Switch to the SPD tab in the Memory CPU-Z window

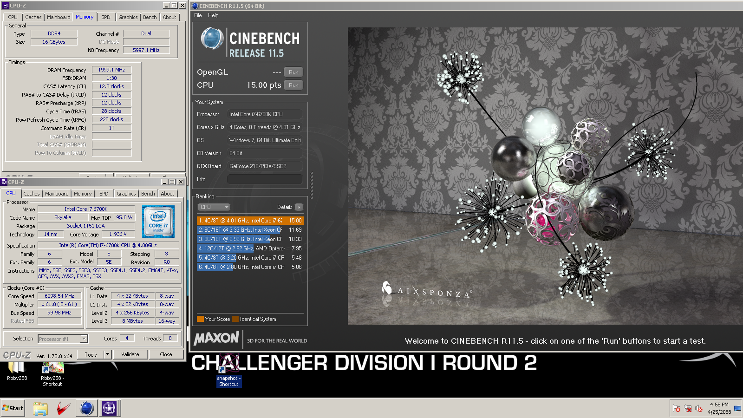pyautogui.click(x=106, y=17)
